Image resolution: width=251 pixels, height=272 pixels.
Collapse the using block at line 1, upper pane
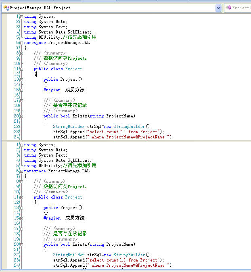pyautogui.click(x=21, y=17)
